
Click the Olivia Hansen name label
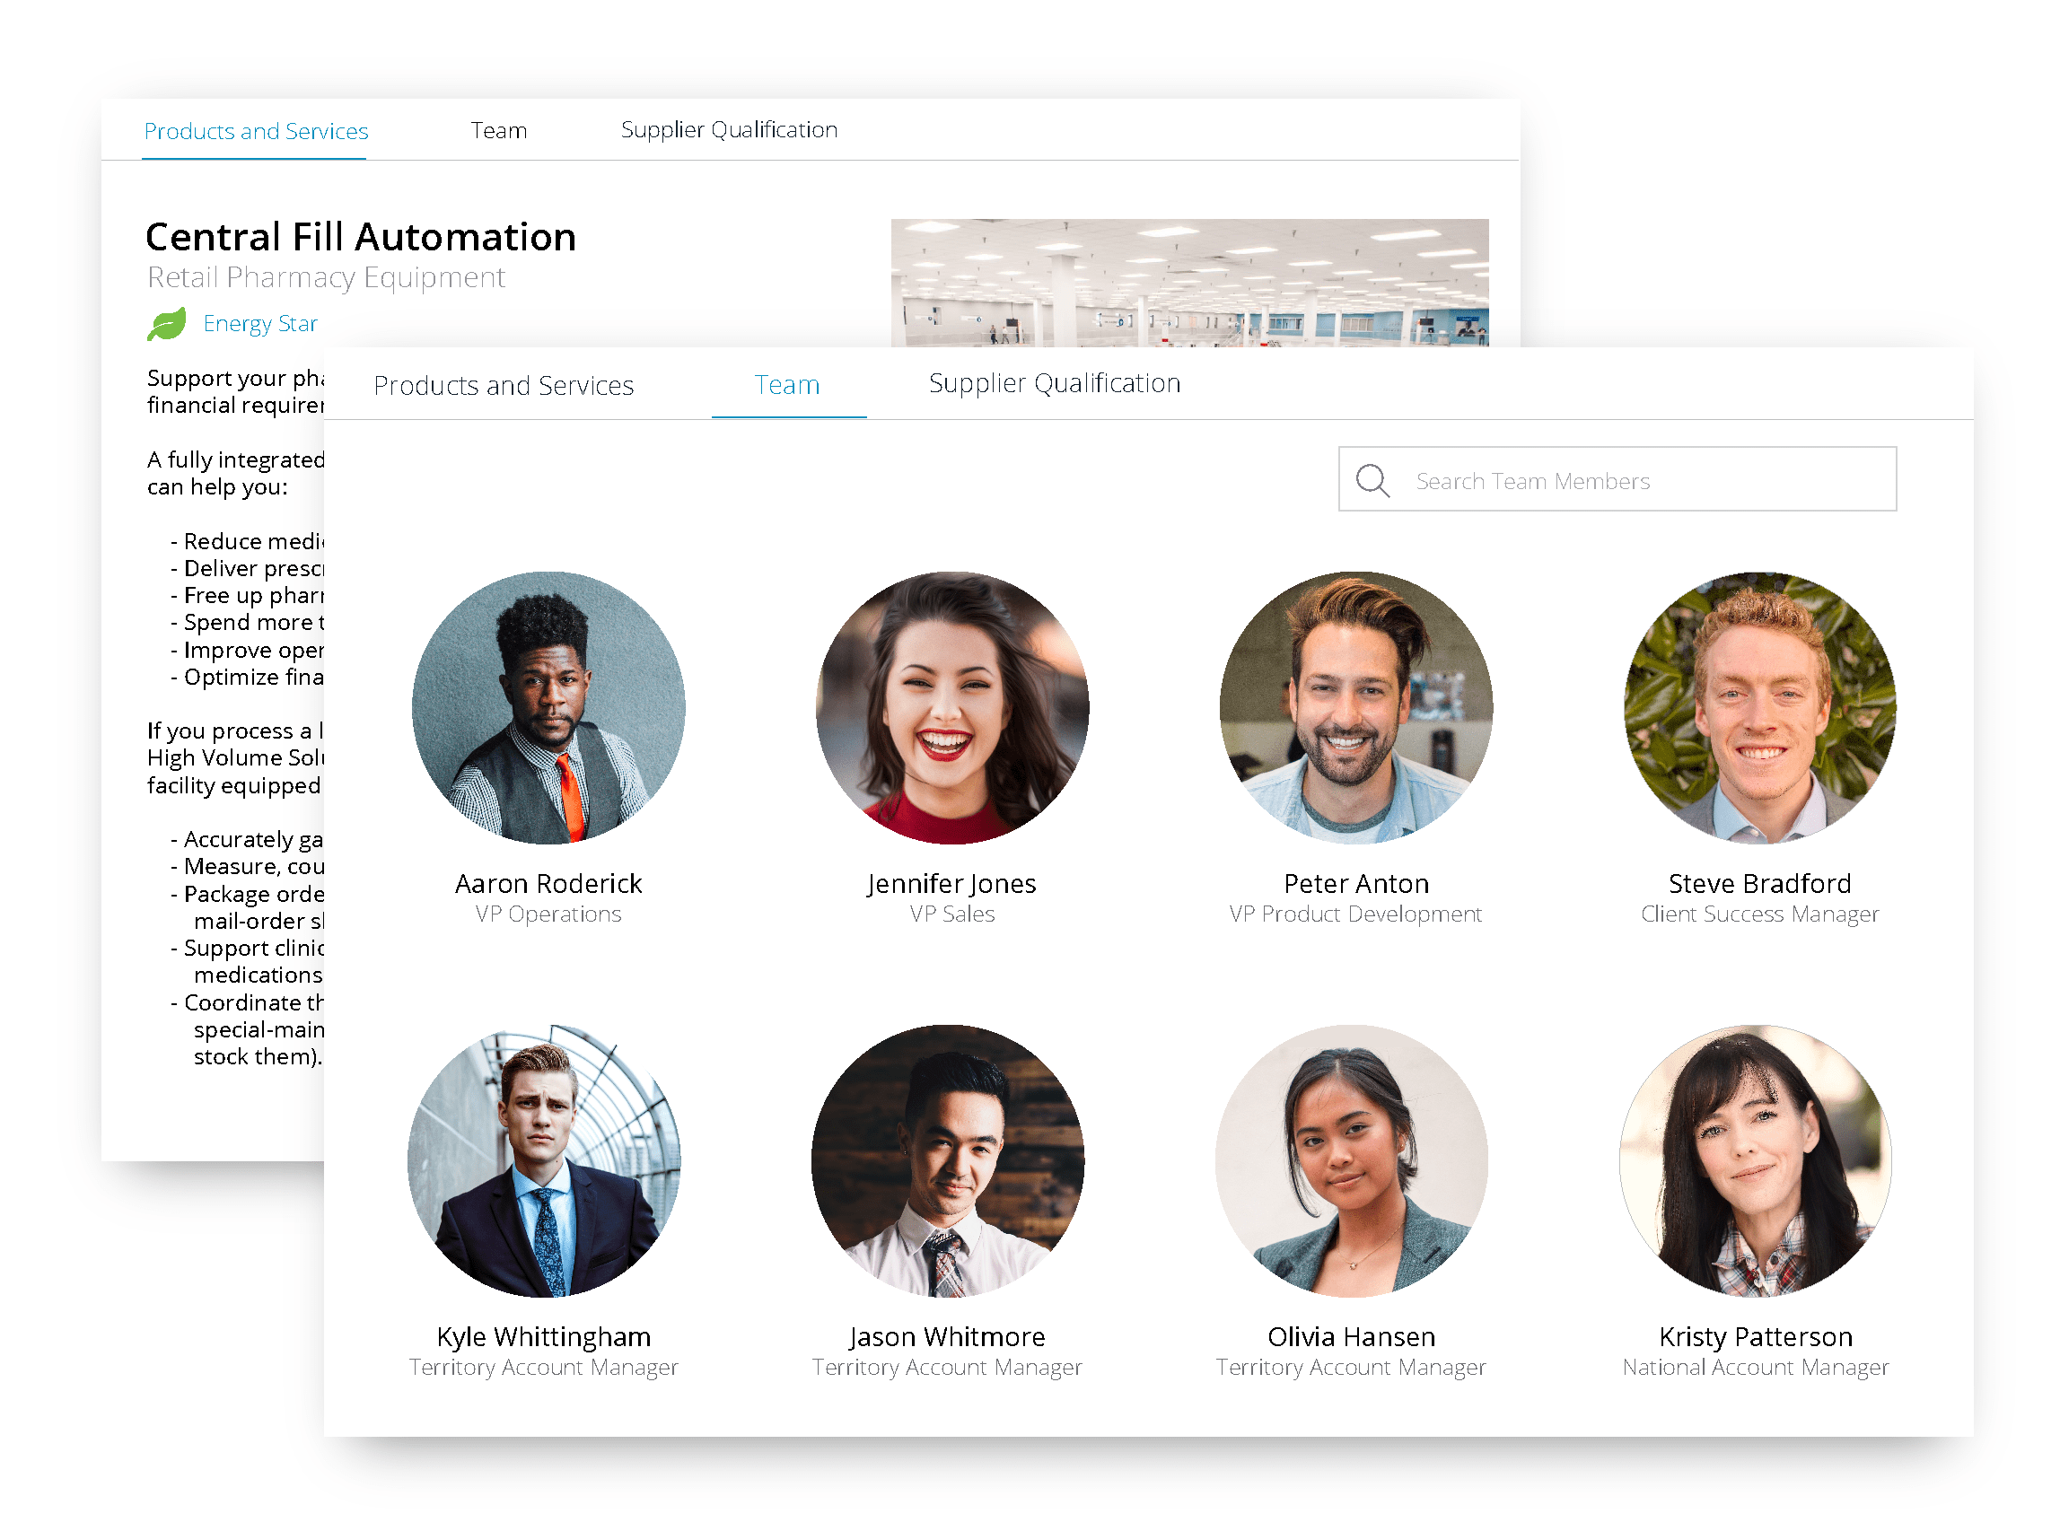pyautogui.click(x=1351, y=1335)
